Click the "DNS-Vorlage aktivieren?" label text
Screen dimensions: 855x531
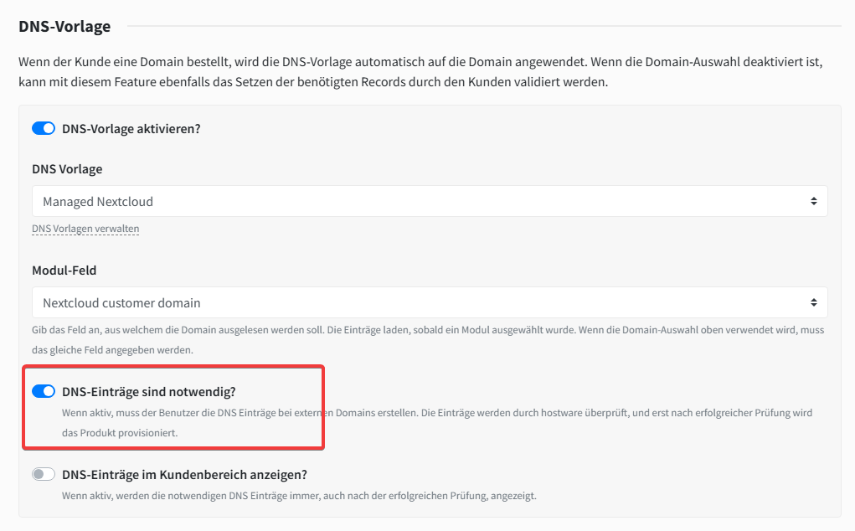(x=131, y=129)
